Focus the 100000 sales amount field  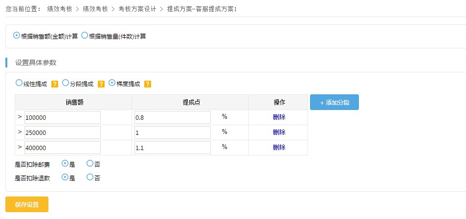pos(63,117)
